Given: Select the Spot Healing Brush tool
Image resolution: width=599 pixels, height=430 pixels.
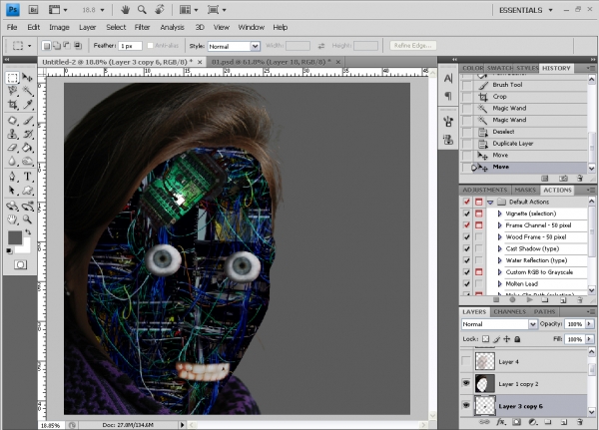Looking at the screenshot, I should pos(12,121).
